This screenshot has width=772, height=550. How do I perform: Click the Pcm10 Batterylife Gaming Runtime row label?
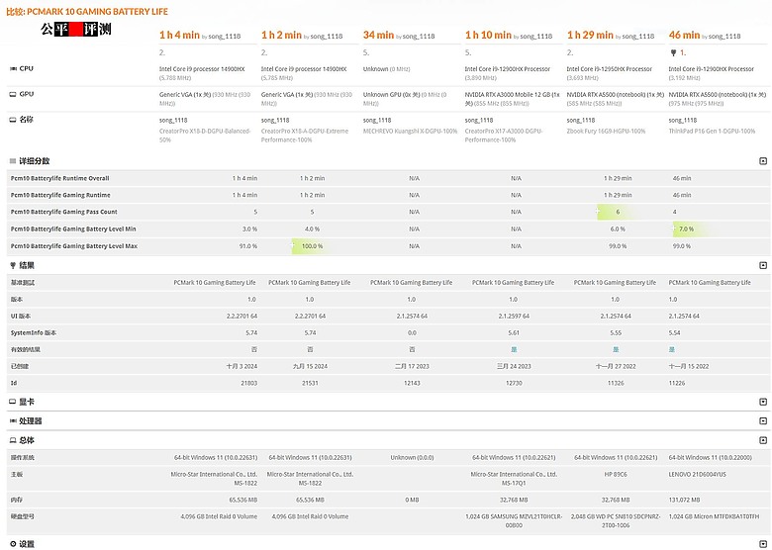click(60, 195)
